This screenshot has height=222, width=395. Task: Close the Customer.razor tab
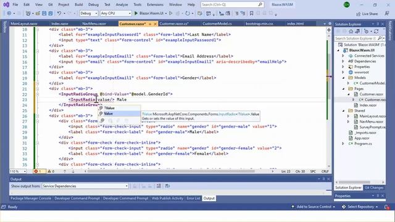[155, 24]
